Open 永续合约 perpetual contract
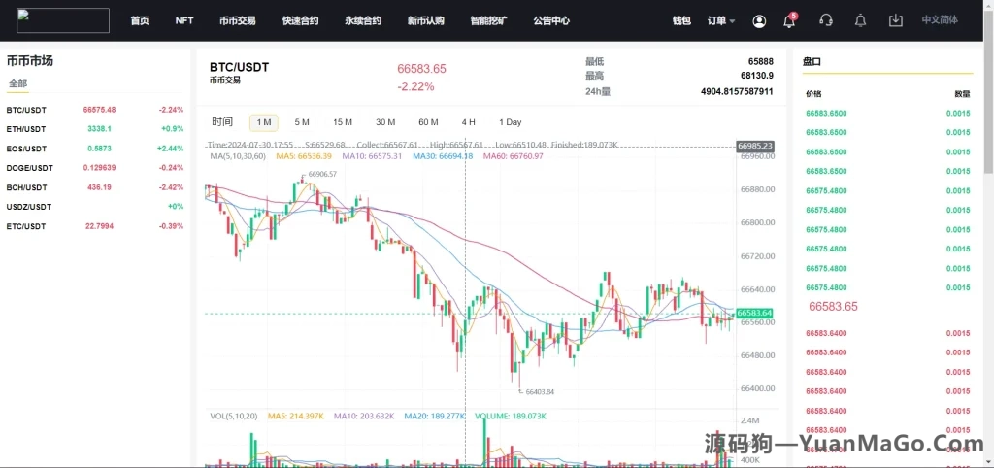This screenshot has height=468, width=994. click(363, 21)
